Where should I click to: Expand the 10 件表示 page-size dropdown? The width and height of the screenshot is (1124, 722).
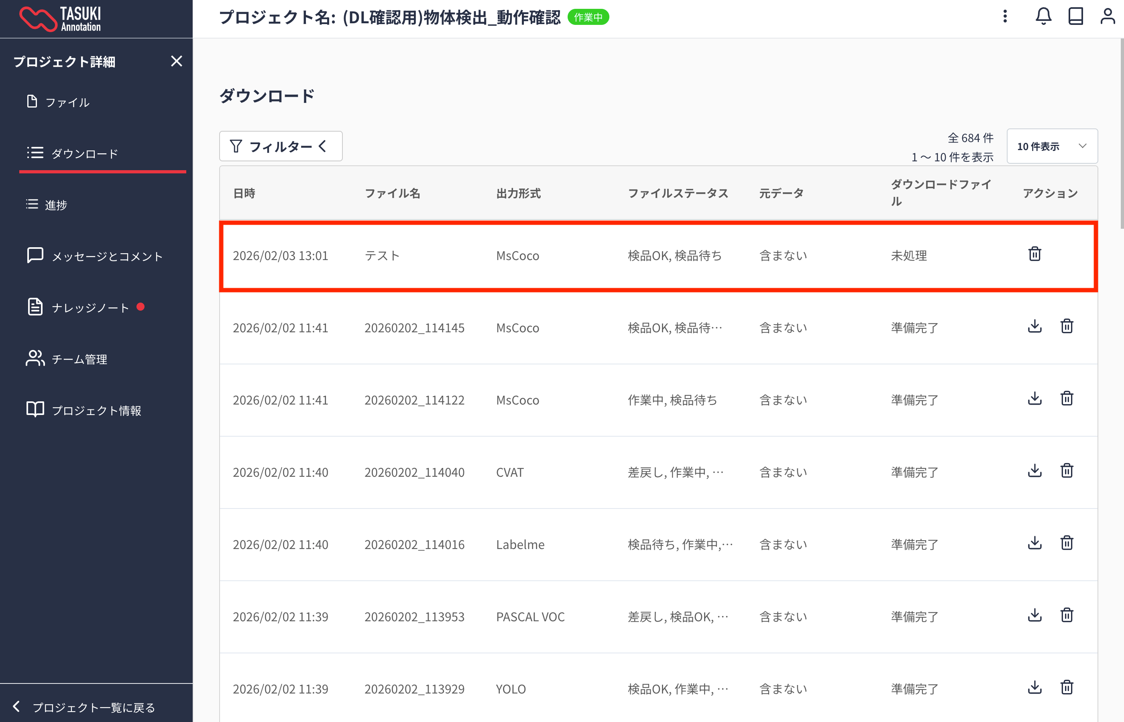coord(1052,146)
